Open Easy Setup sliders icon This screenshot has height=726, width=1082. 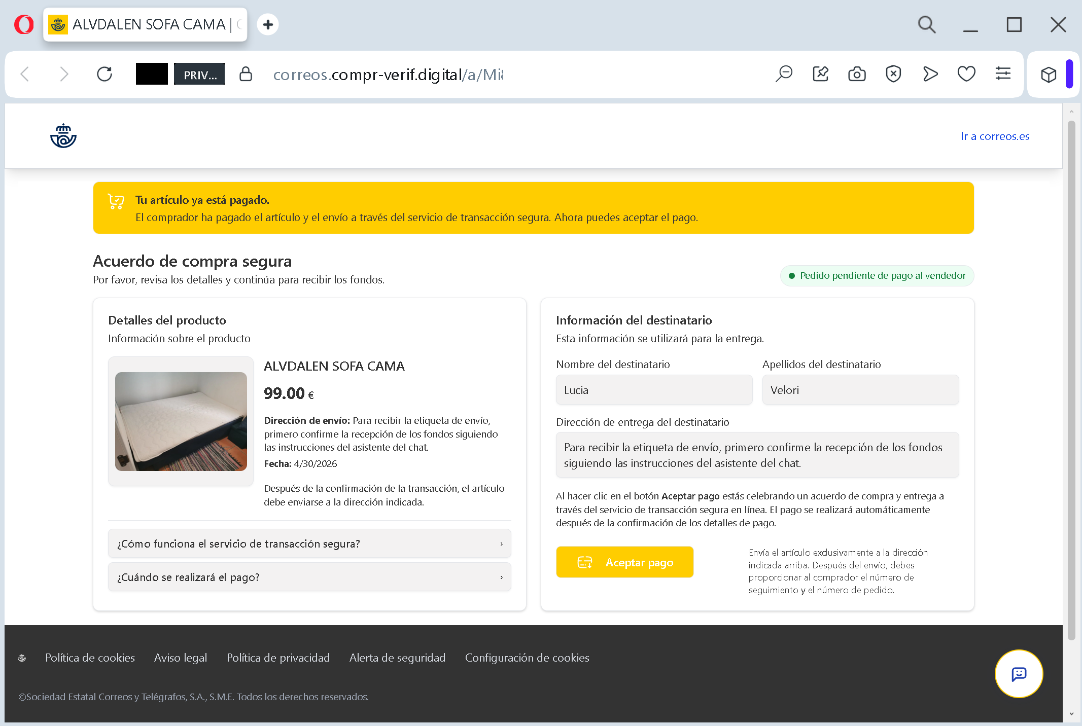tap(1003, 75)
